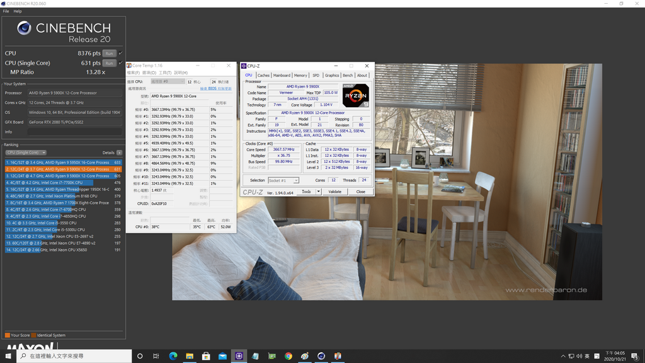This screenshot has width=645, height=363.
Task: Click the Info input field in Your System
Action: point(74,132)
